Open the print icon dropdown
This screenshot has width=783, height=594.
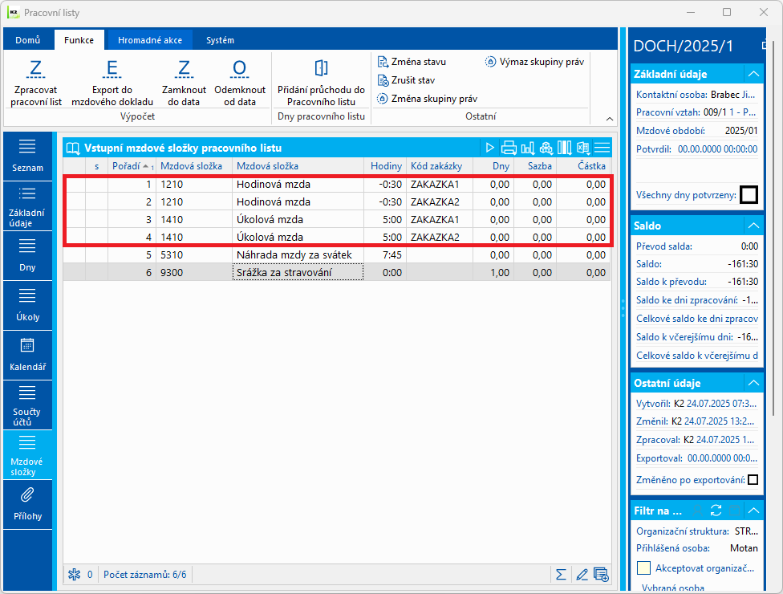(x=509, y=148)
